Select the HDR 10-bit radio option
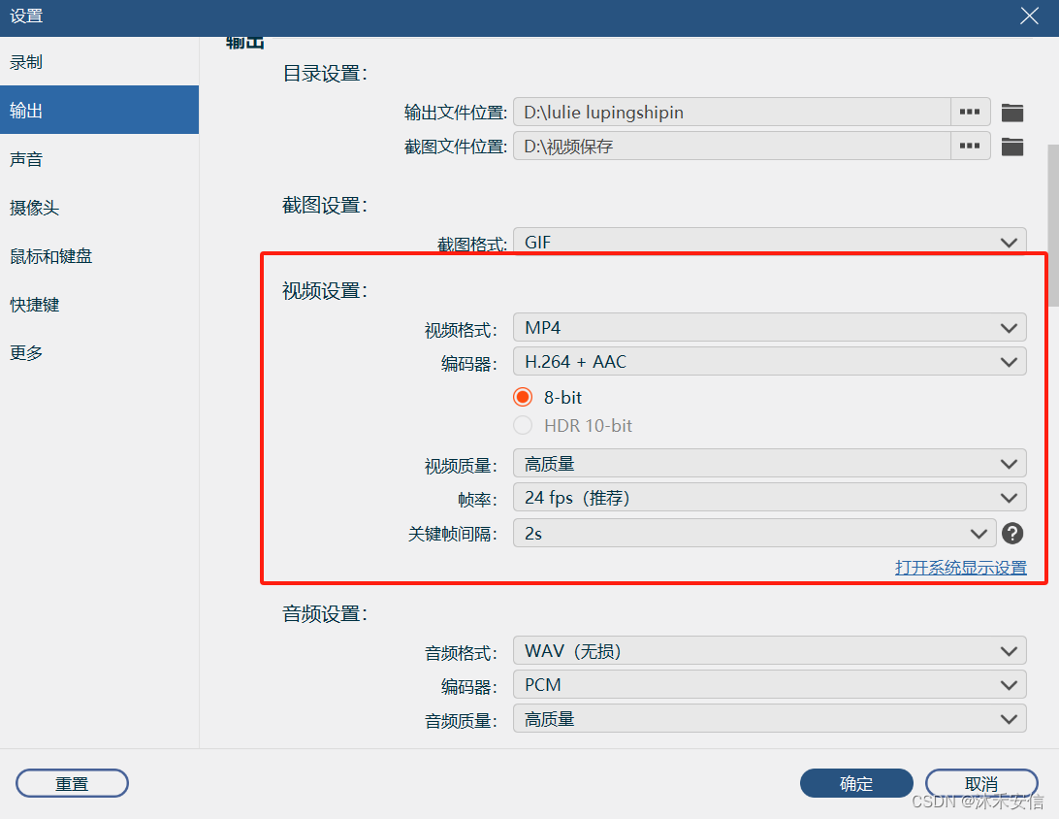Viewport: 1059px width, 819px height. [x=523, y=425]
